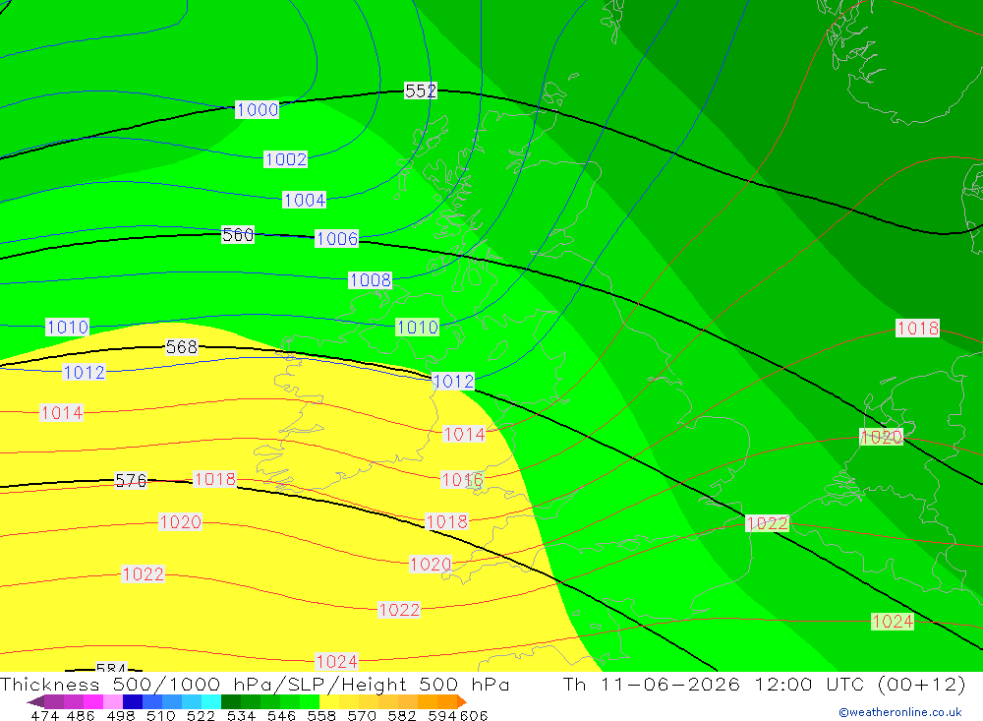Click the 1018 label beside the 576 label
Viewport: 983px width, 721px height.
pyautogui.click(x=215, y=479)
